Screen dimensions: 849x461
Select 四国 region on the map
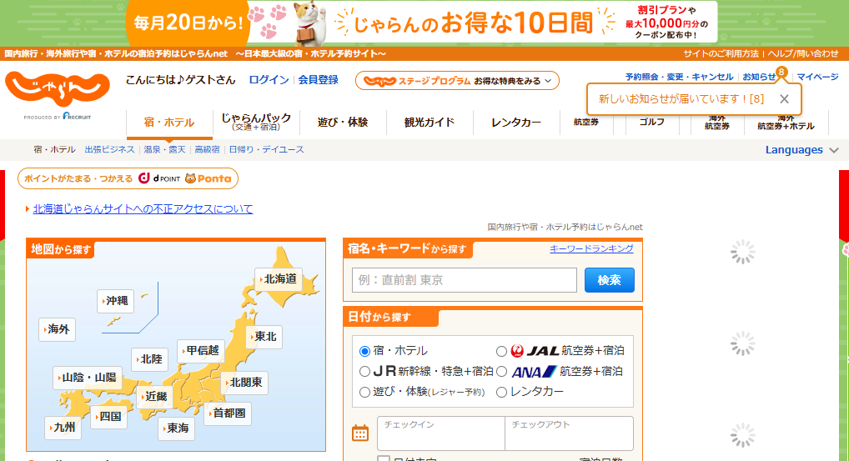click(x=108, y=417)
